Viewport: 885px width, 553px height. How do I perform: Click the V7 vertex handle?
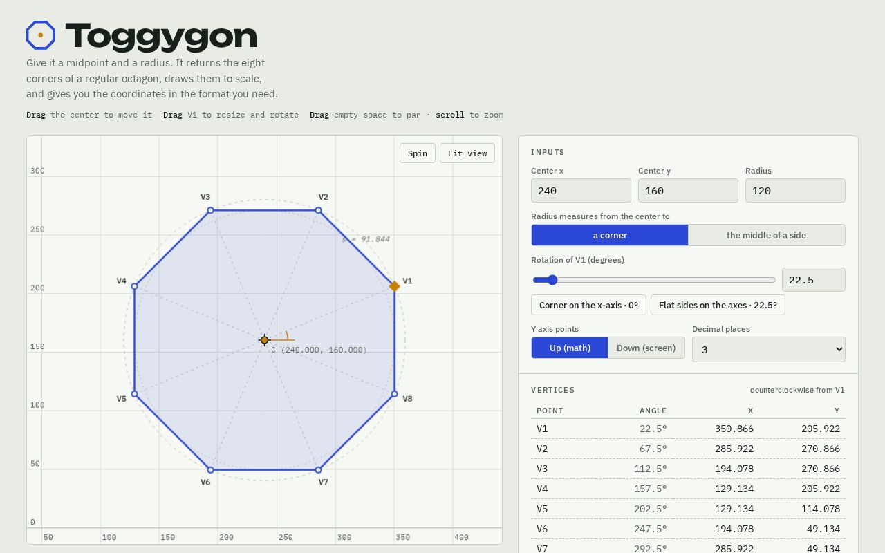click(x=318, y=470)
